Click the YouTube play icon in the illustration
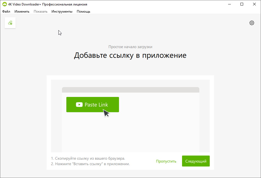The image size is (261, 178). [79, 105]
